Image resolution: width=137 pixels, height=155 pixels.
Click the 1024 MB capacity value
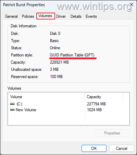pos(94,110)
